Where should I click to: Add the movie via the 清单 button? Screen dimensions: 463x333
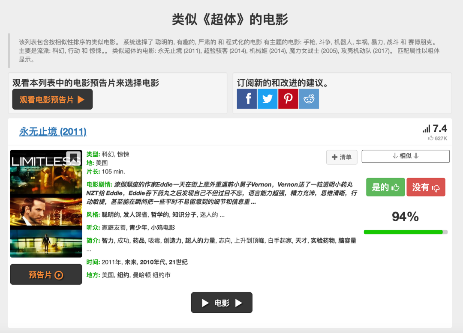pyautogui.click(x=342, y=157)
